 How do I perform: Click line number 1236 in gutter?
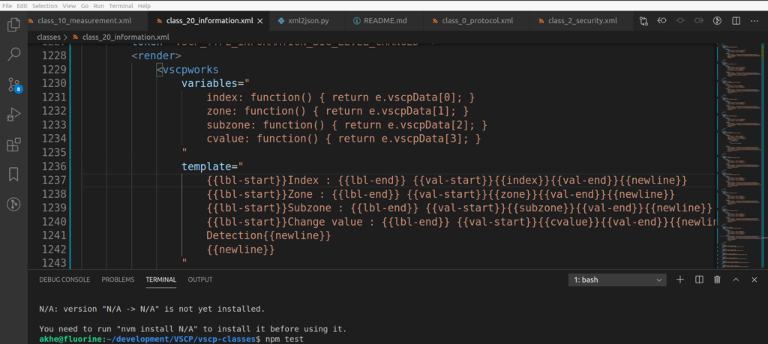tap(54, 166)
